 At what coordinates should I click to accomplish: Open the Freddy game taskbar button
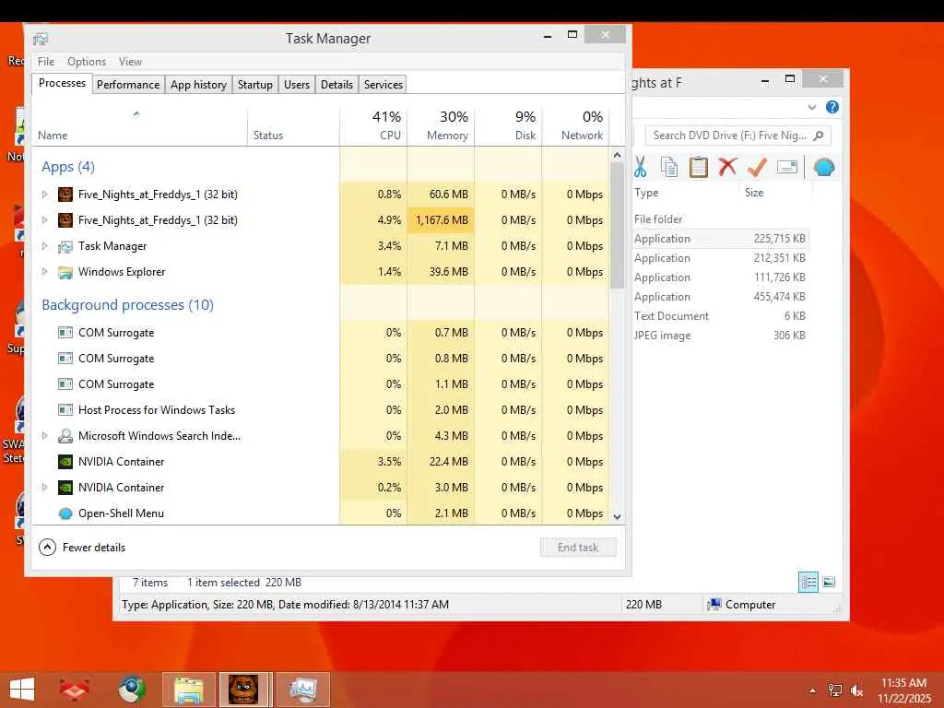click(243, 690)
